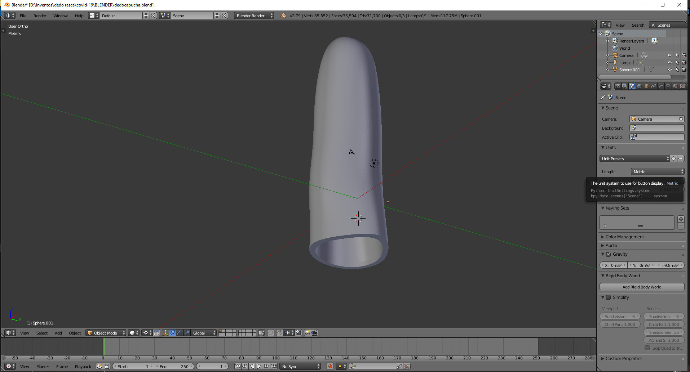Enable the rotate manipulator
The image size is (690, 372).
pos(180,333)
